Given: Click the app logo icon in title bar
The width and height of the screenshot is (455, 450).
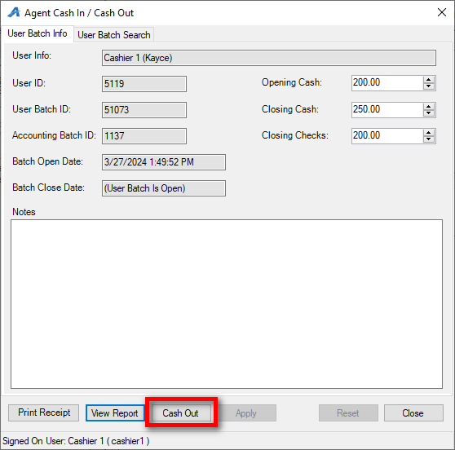Looking at the screenshot, I should pos(14,12).
